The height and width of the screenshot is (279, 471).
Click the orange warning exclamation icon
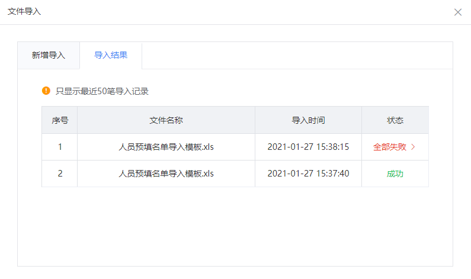[46, 91]
